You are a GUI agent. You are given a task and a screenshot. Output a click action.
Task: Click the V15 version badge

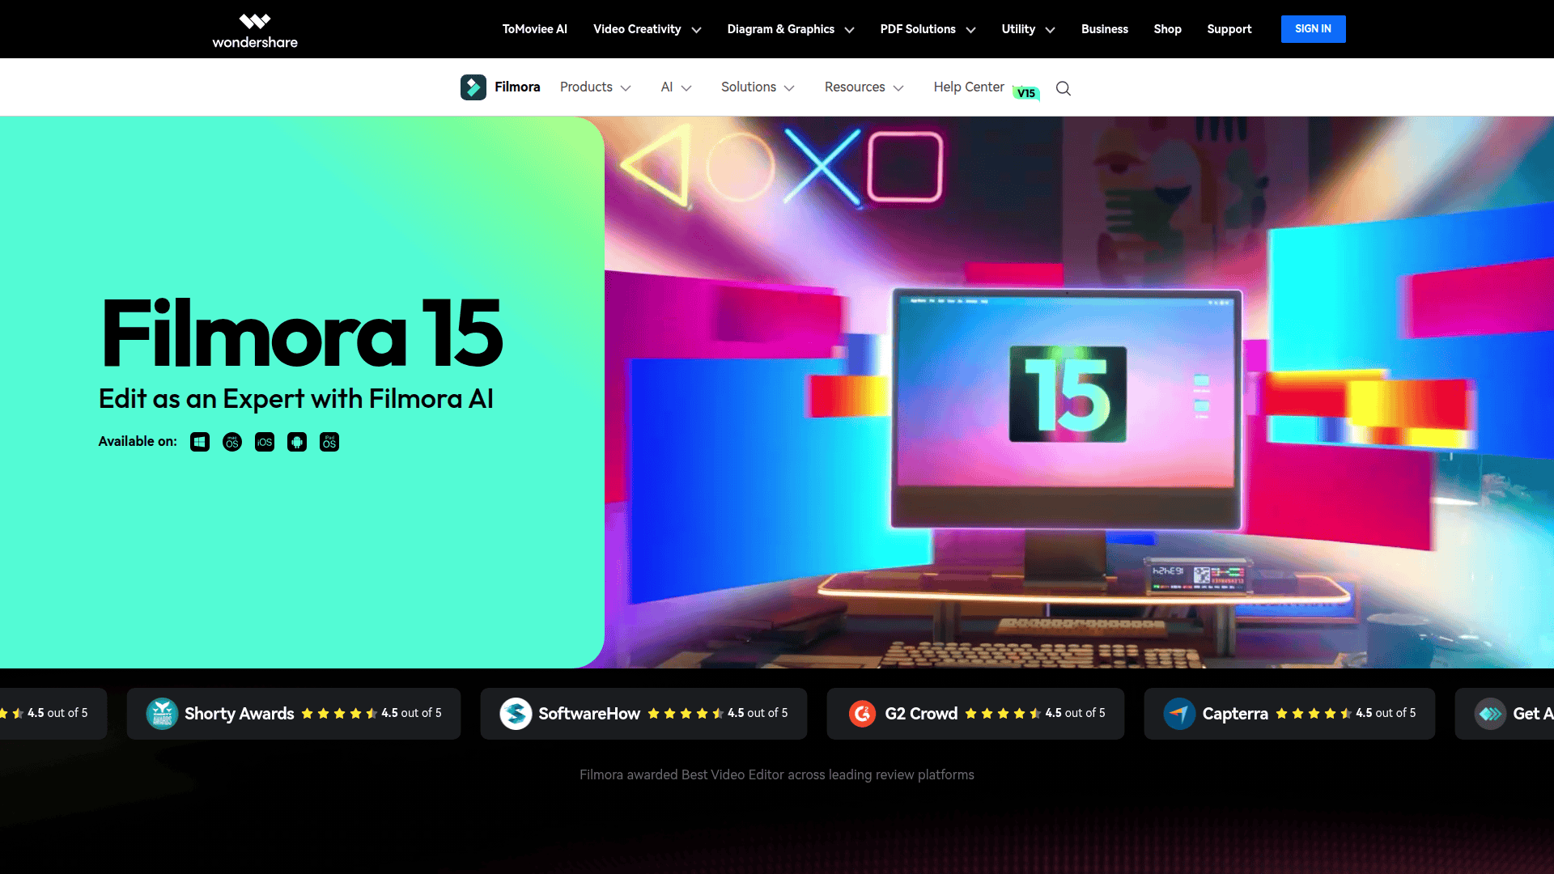(x=1026, y=93)
